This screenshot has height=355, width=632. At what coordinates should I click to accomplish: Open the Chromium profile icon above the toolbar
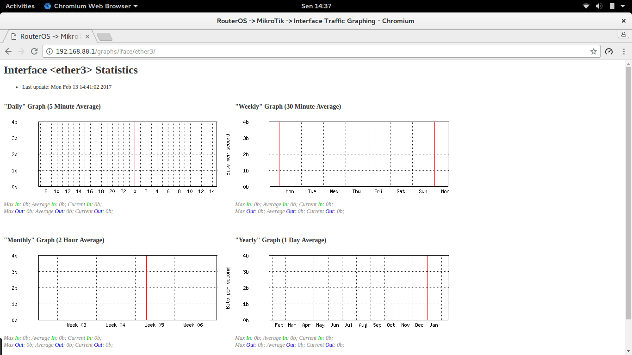tap(624, 34)
